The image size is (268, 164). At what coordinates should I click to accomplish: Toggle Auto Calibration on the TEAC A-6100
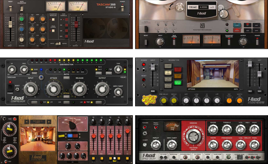(146, 29)
